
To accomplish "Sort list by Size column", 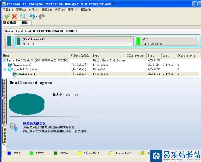I will click(154, 56).
